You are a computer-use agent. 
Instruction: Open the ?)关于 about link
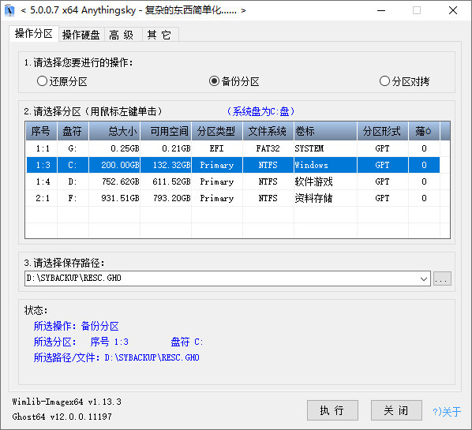coord(447,411)
